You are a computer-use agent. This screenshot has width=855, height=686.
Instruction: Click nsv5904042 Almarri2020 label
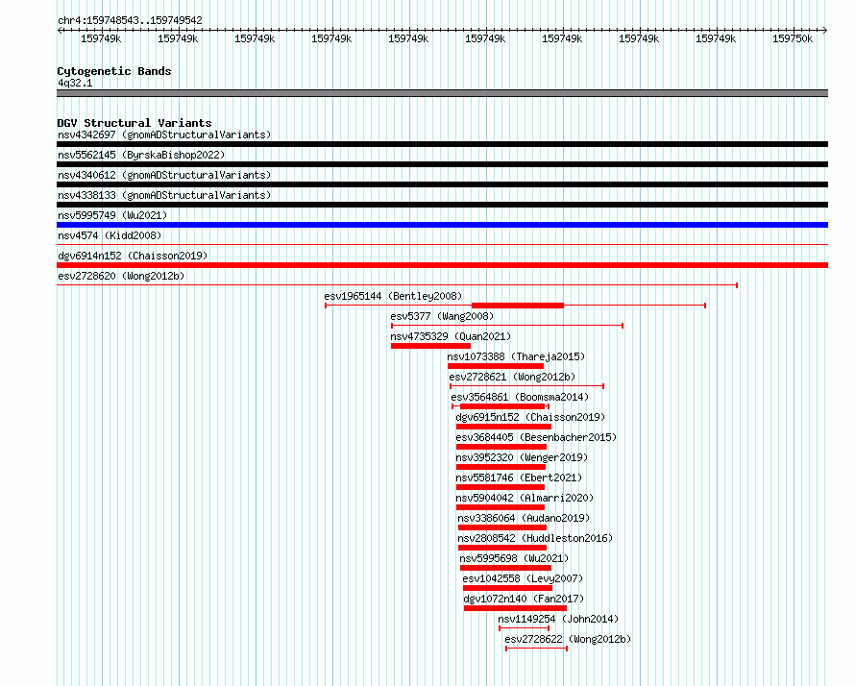click(x=525, y=498)
